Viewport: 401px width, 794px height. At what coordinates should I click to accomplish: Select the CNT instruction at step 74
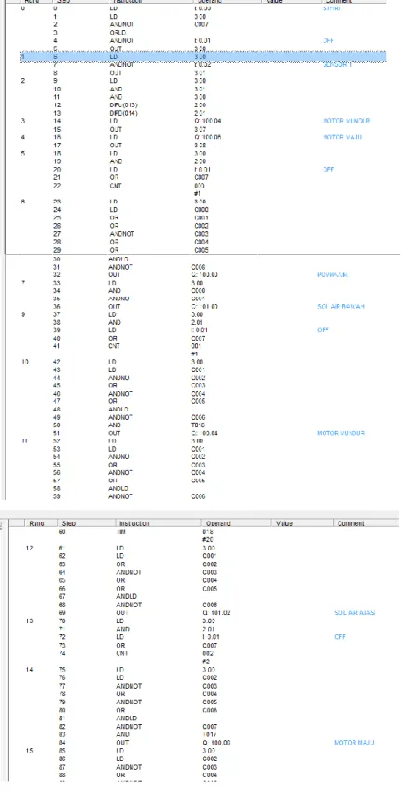pyautogui.click(x=122, y=653)
